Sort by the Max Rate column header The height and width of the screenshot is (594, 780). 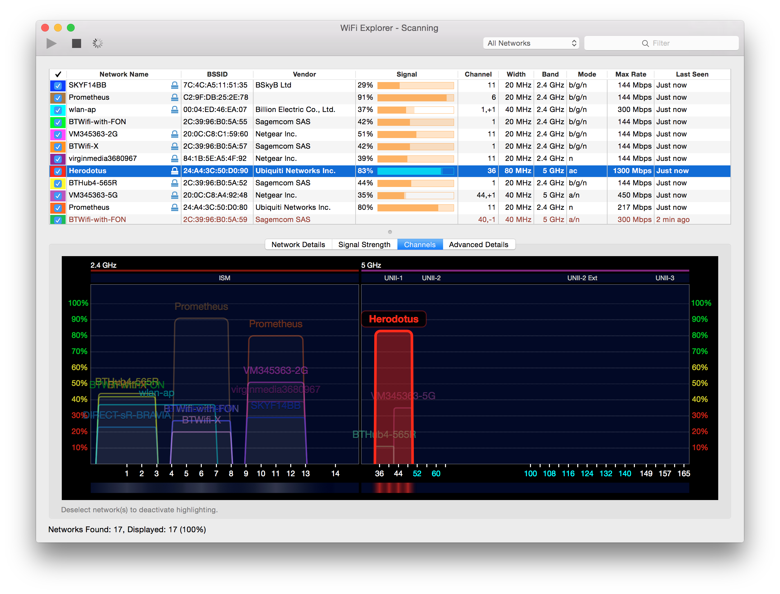tap(630, 74)
